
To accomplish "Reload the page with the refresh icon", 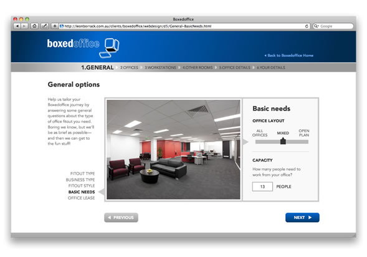I will [307, 26].
